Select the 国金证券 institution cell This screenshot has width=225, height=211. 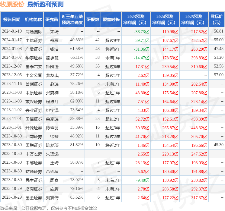click(34, 198)
